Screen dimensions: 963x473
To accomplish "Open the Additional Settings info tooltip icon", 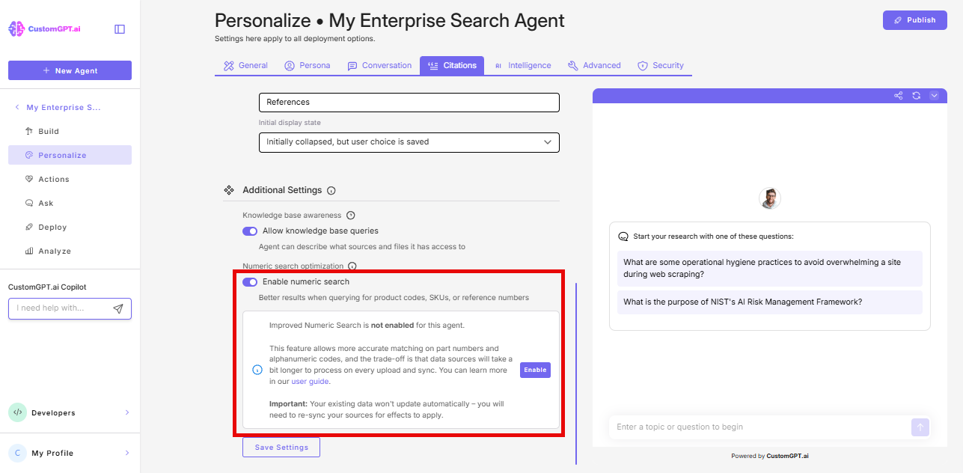I will [331, 190].
